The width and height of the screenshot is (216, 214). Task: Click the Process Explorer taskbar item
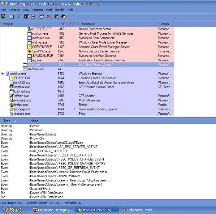[x=97, y=210]
